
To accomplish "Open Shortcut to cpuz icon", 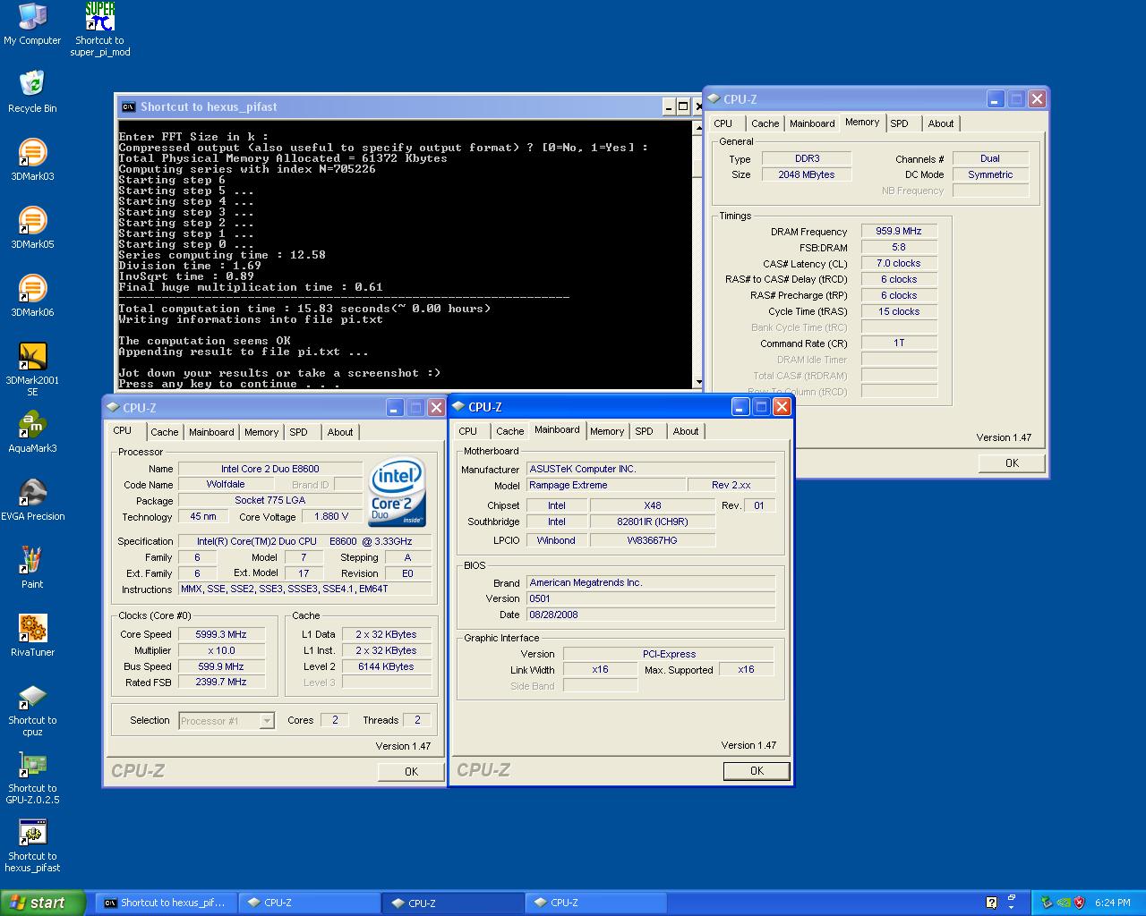I will (x=32, y=709).
